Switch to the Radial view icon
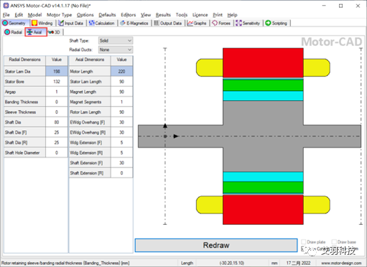 pyautogui.click(x=7, y=32)
